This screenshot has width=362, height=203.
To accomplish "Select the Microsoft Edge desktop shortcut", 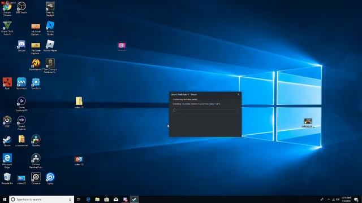I will (7, 161).
